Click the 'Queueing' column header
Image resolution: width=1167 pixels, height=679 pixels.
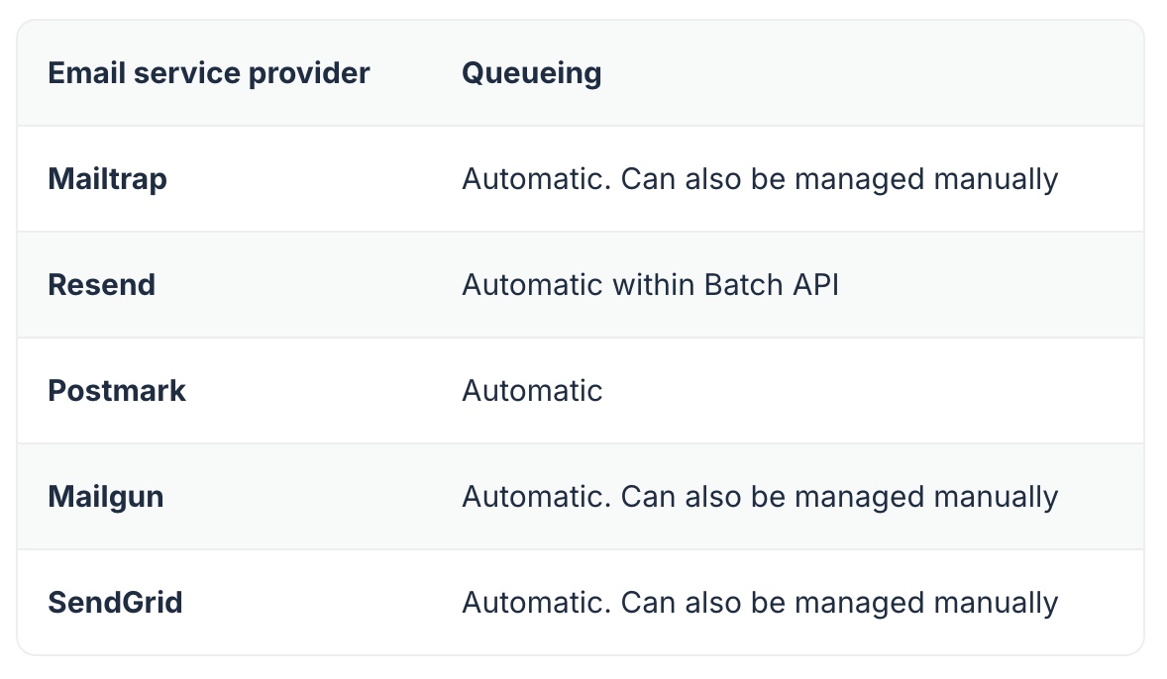pyautogui.click(x=531, y=73)
